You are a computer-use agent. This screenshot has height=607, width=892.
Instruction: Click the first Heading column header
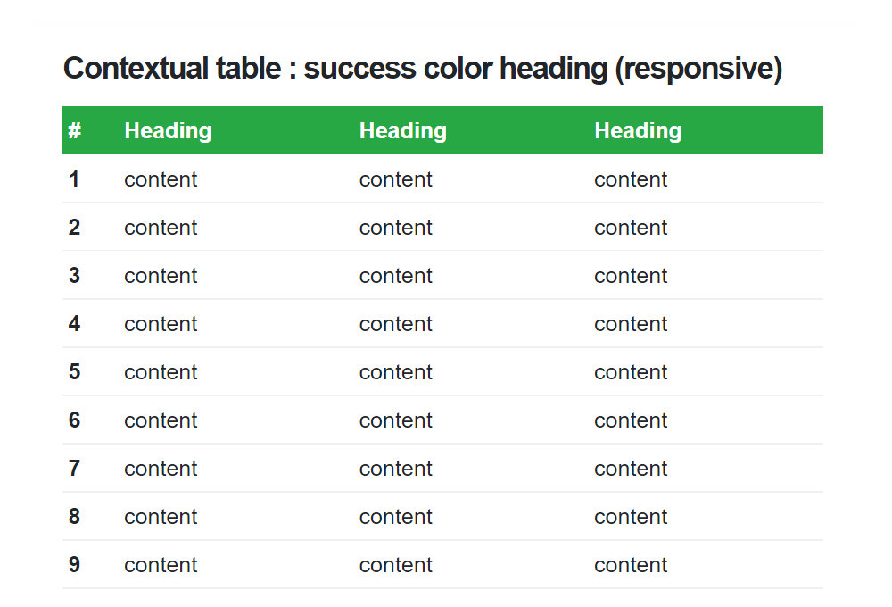168,130
